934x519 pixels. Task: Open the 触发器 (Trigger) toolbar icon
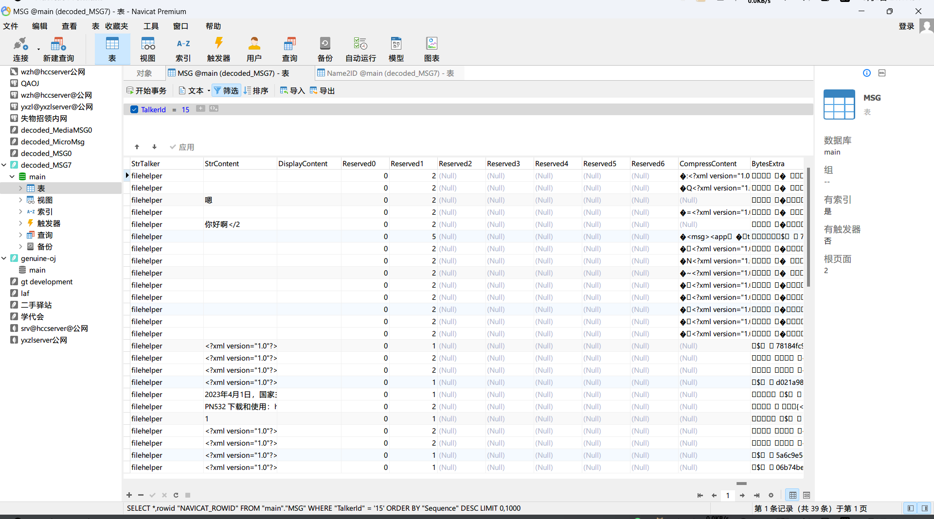click(x=218, y=49)
